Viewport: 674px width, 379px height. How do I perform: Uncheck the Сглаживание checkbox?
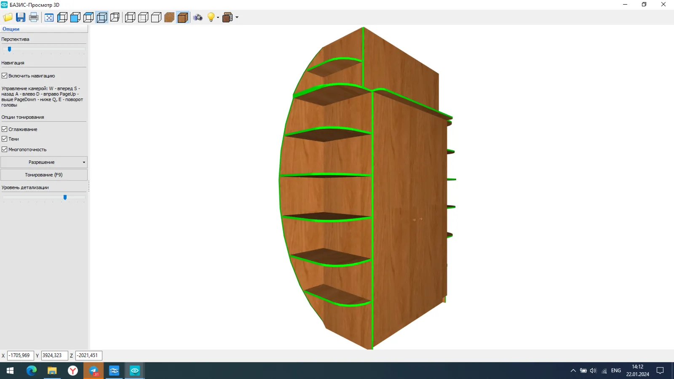5,129
